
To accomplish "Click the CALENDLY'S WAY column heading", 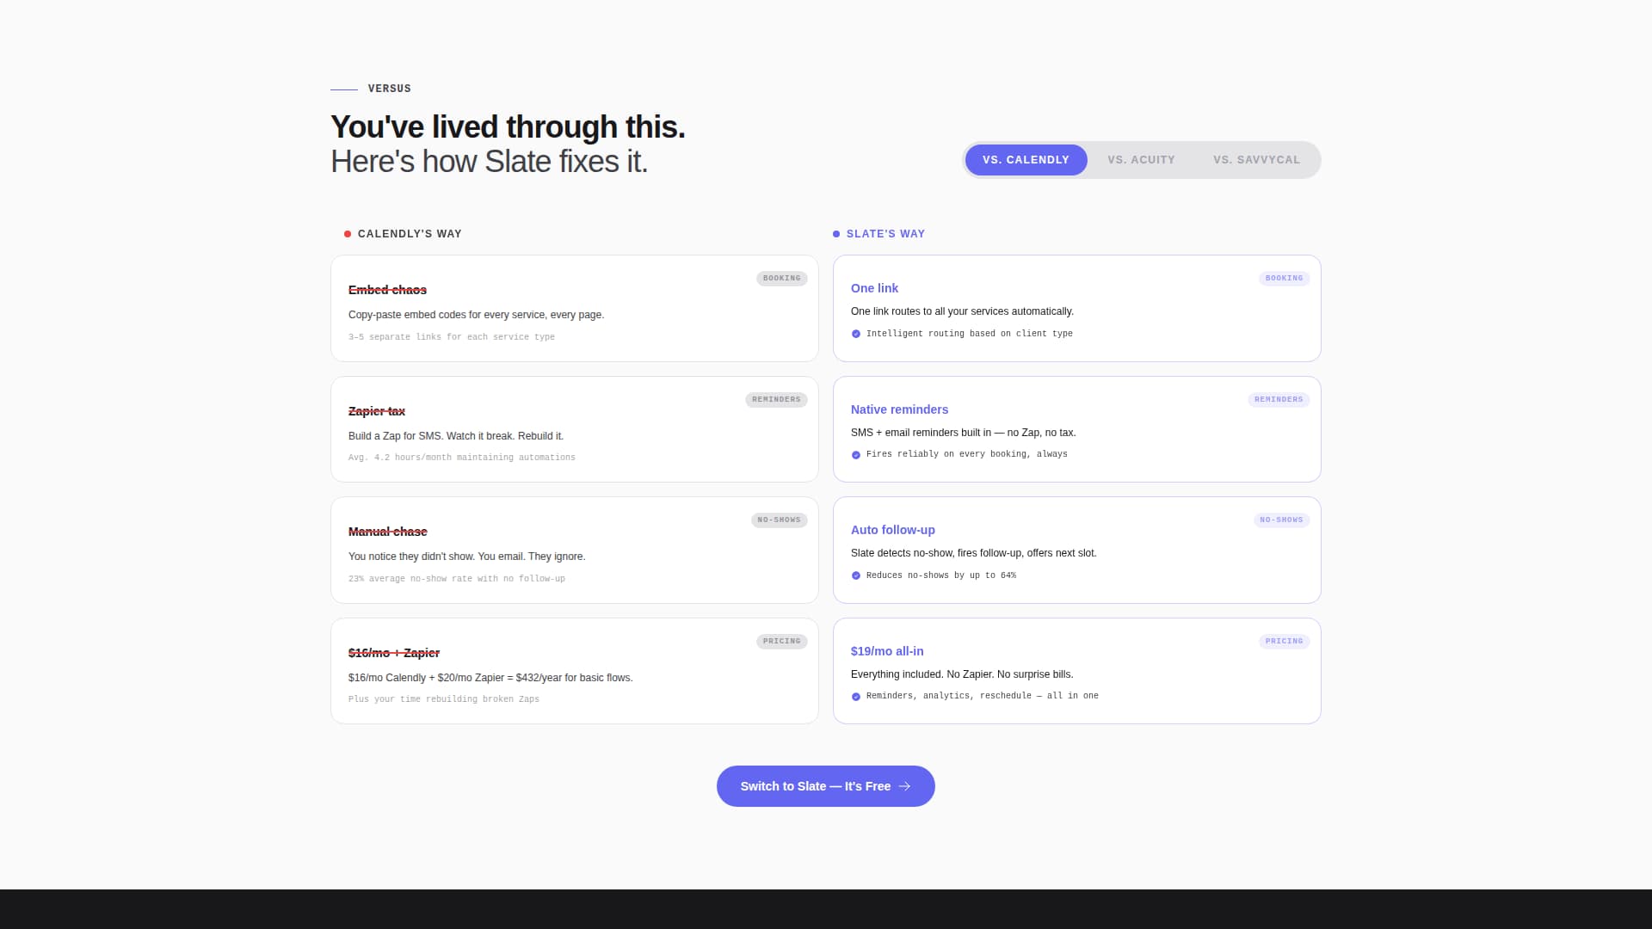I will [410, 234].
